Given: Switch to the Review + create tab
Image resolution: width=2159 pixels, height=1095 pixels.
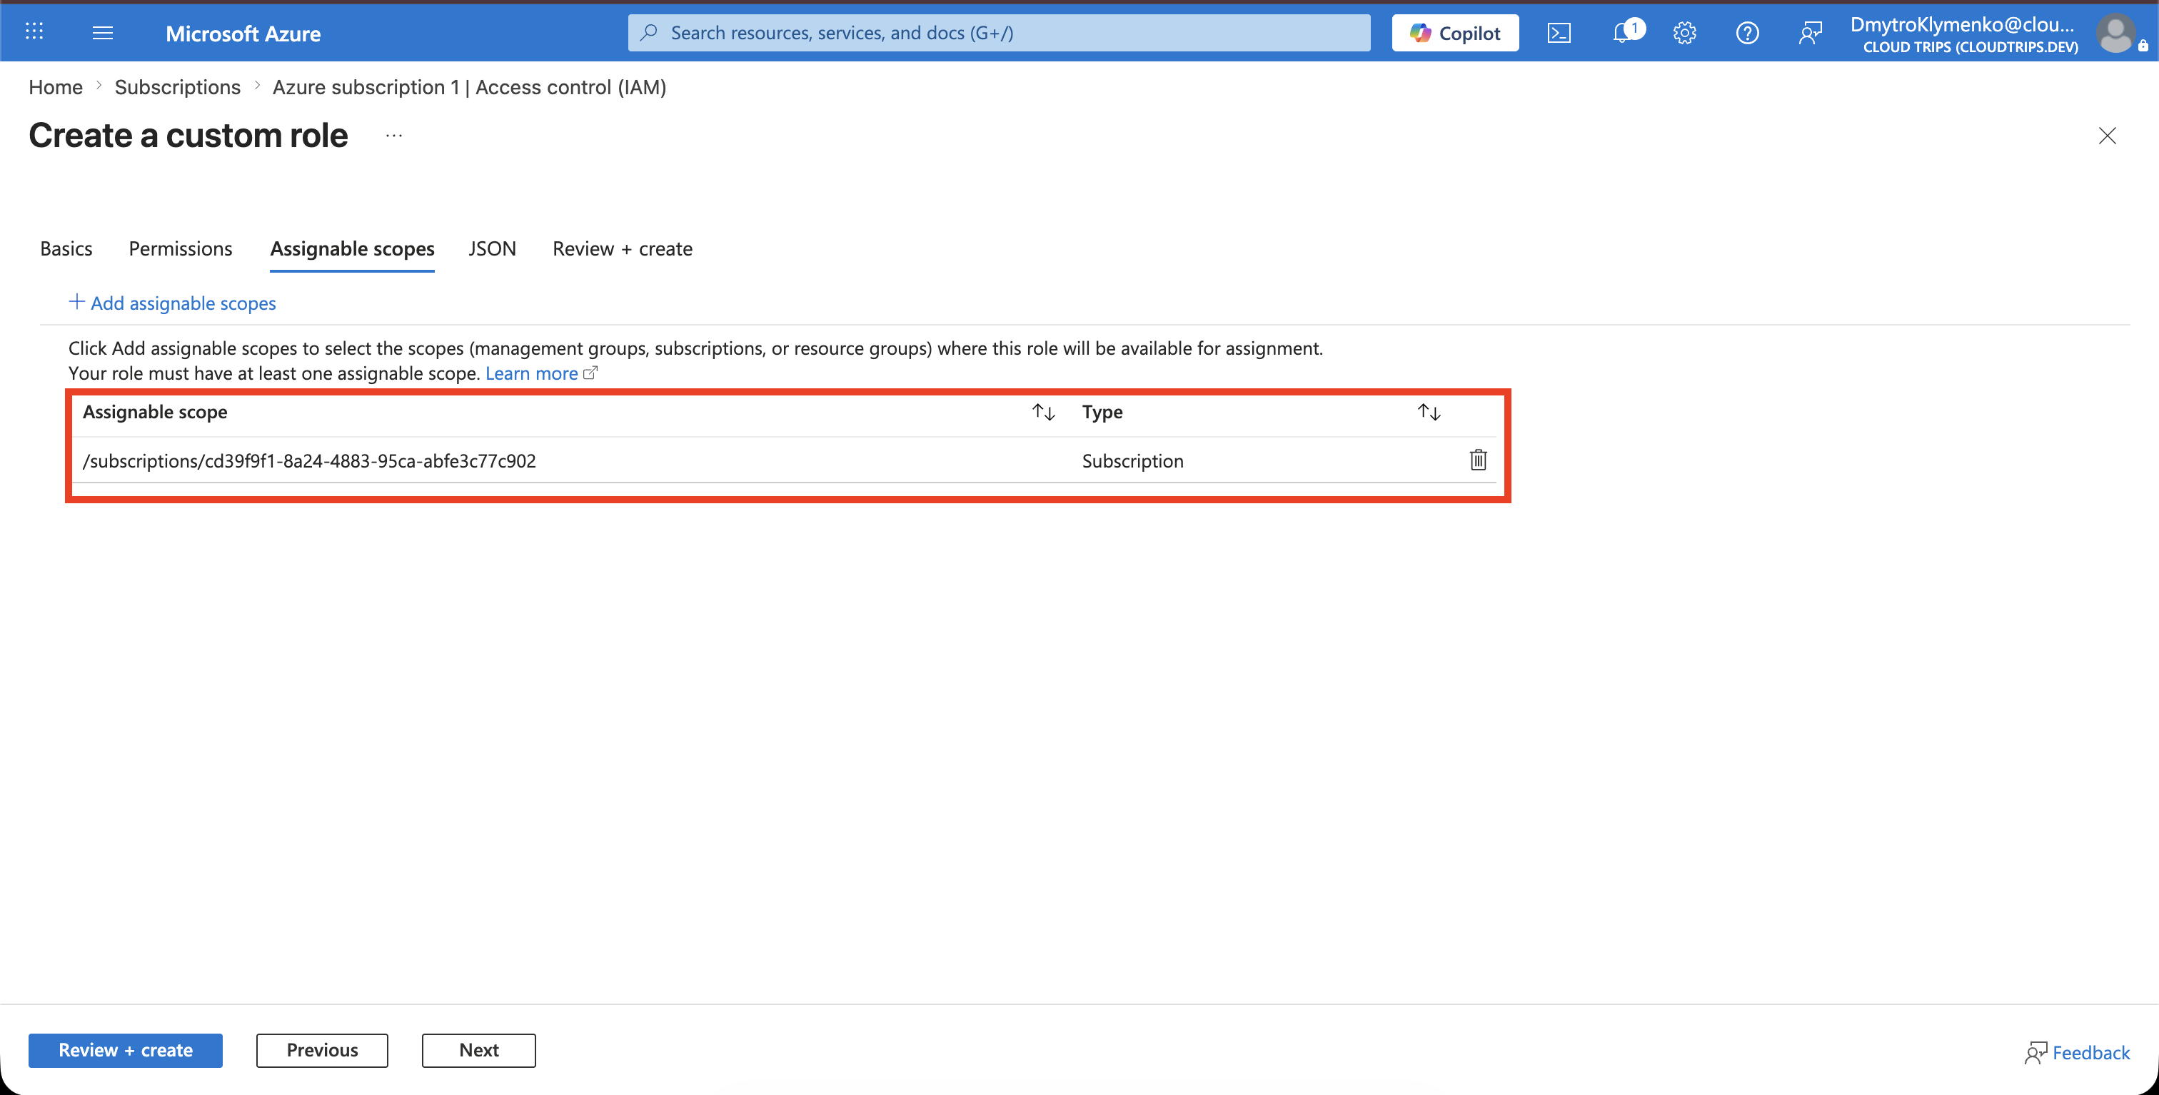Looking at the screenshot, I should click(x=623, y=249).
